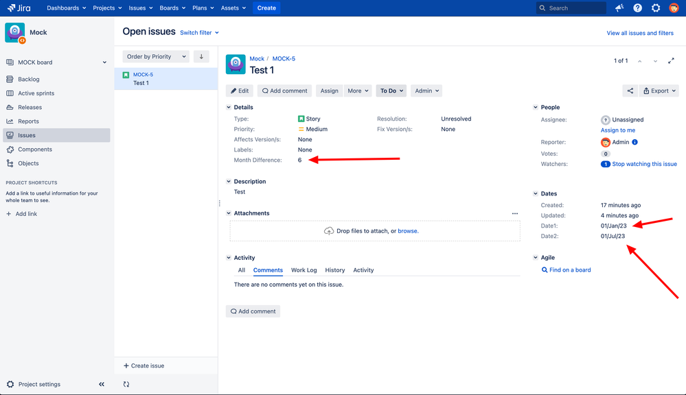Select MOCK-5 issue in the list

coord(165,79)
